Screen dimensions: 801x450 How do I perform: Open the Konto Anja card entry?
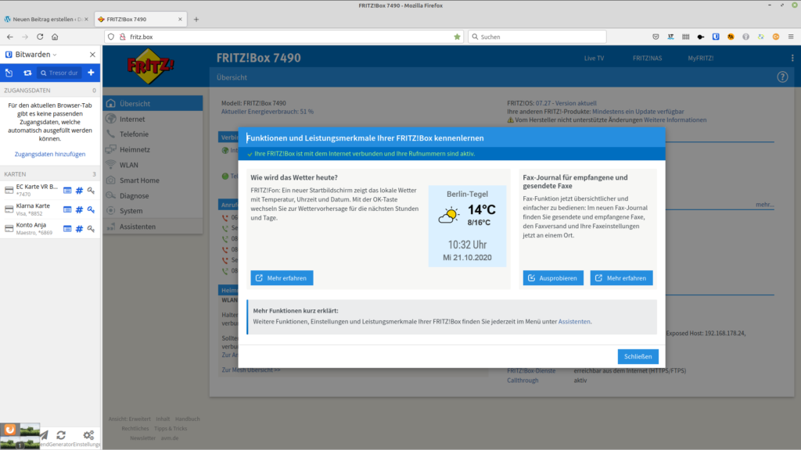(x=31, y=229)
